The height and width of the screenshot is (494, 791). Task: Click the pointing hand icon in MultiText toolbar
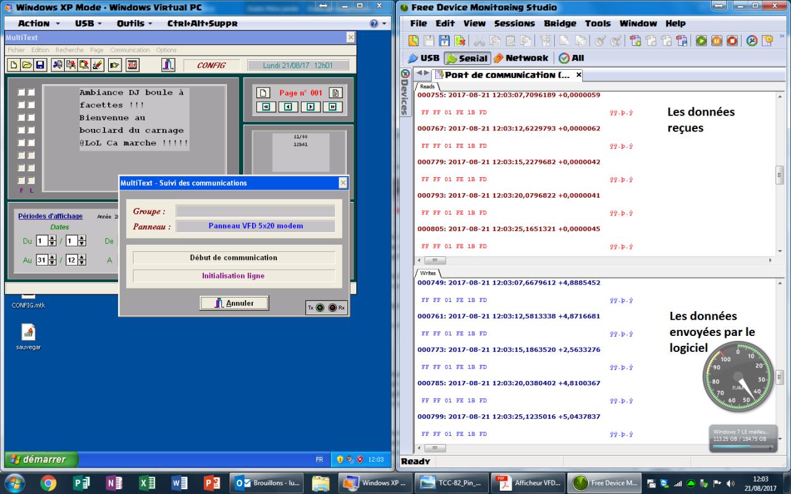tap(115, 65)
